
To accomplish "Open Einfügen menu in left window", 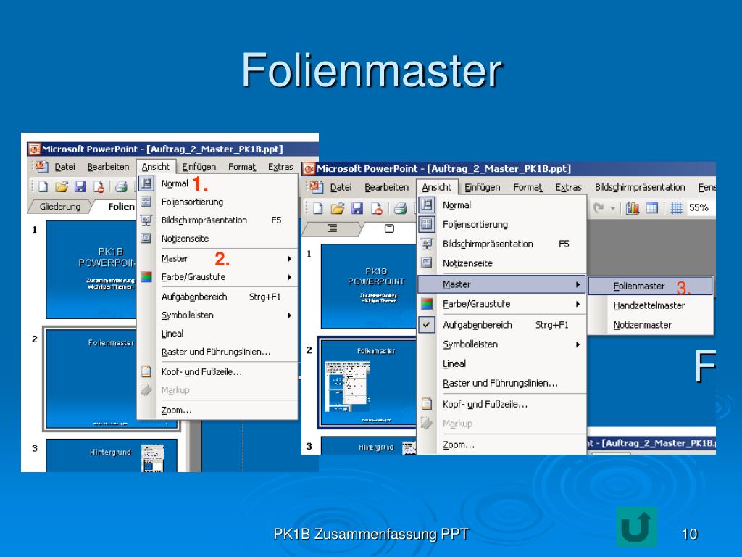I will [x=199, y=167].
